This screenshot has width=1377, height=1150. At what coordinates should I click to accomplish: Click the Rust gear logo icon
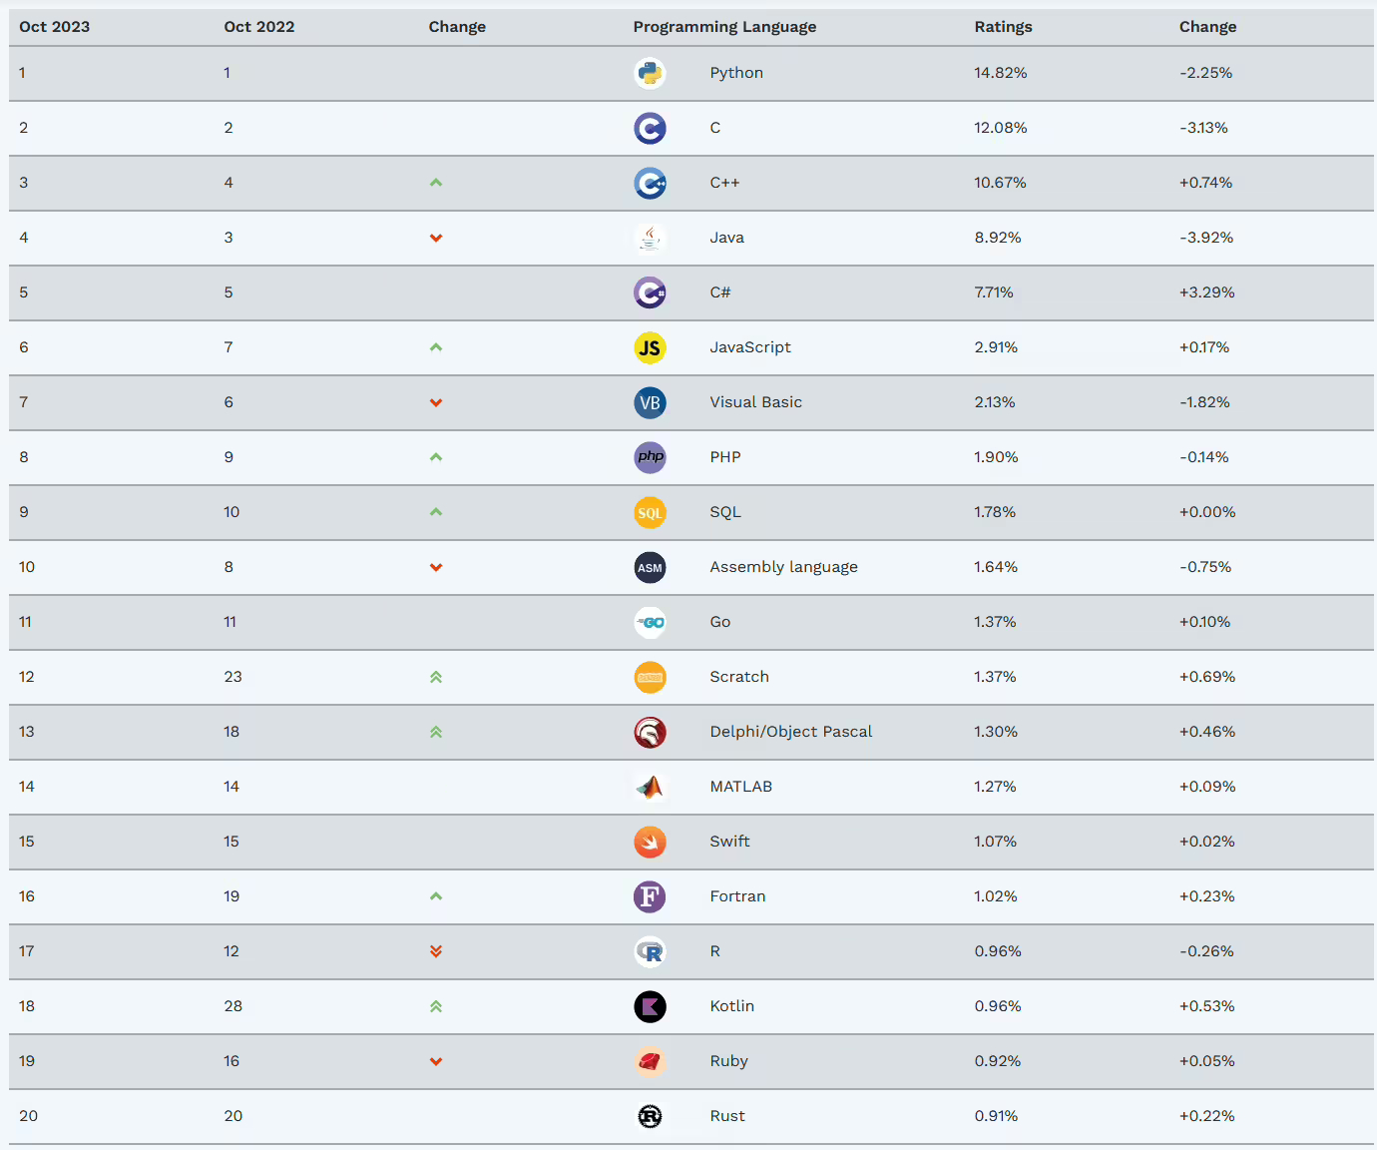[650, 1116]
